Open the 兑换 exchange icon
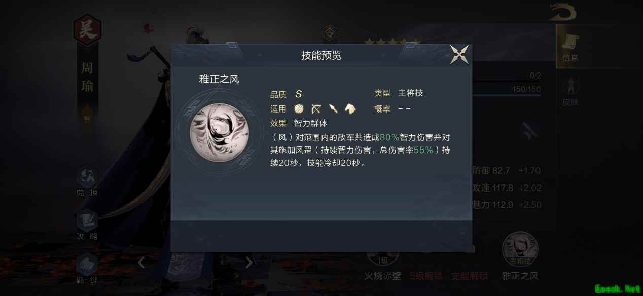Image resolution: width=643 pixels, height=296 pixels. point(87,181)
